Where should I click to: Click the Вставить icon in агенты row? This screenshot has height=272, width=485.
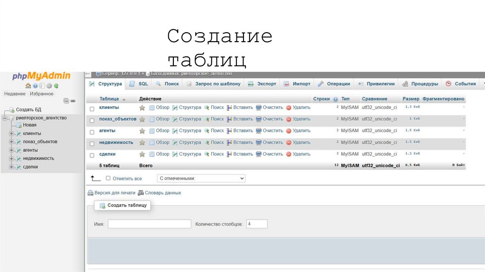point(229,131)
